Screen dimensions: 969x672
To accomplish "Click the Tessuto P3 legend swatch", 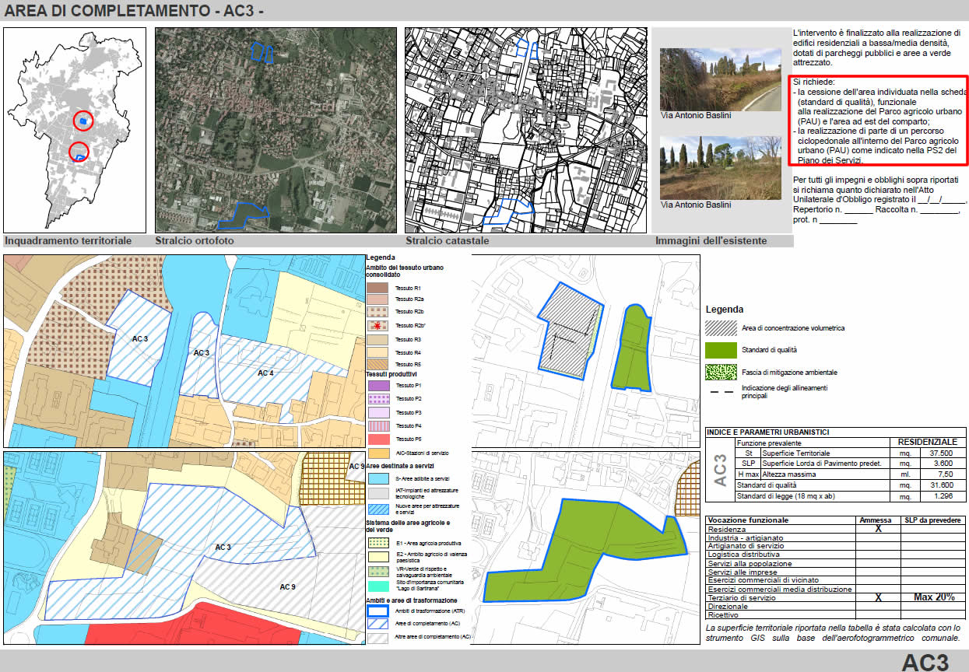I will coord(377,412).
